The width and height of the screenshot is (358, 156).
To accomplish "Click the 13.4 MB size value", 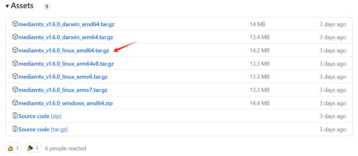I will pos(260,37).
